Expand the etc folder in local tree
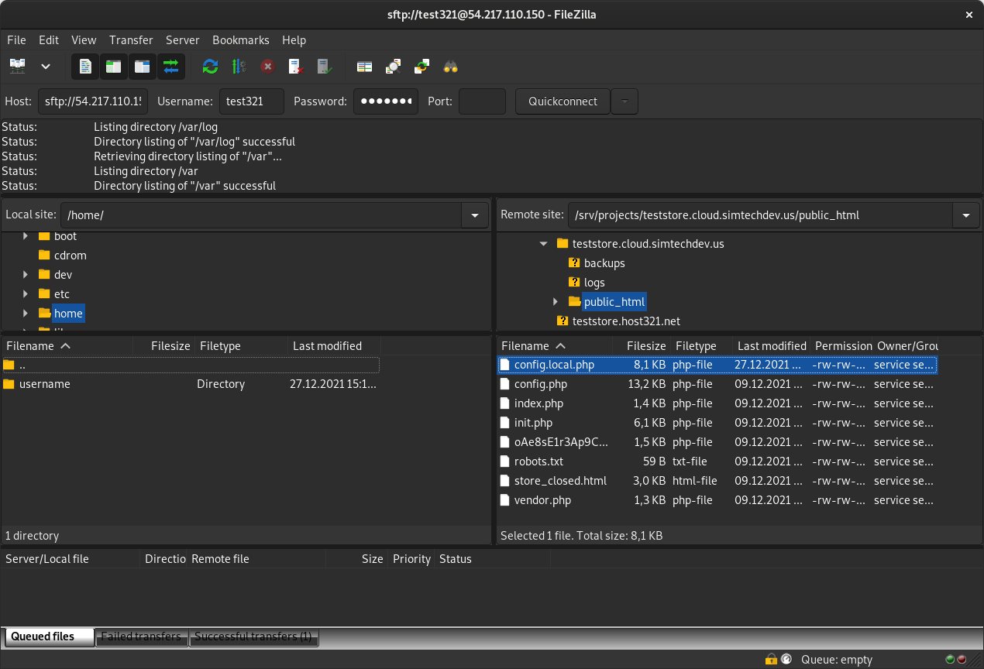 coord(26,294)
